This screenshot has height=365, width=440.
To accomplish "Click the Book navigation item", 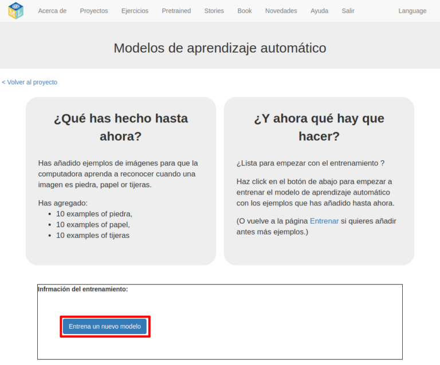I will (245, 11).
